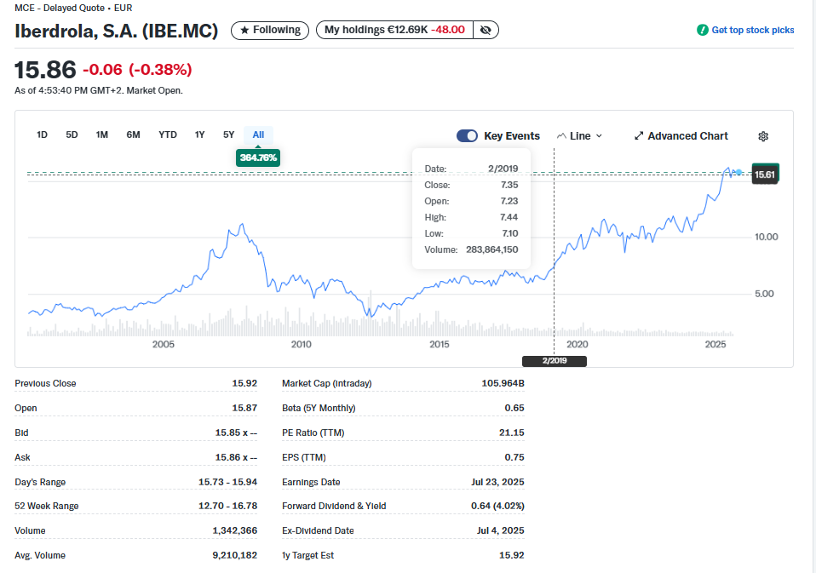Click the Ask value 15.86 x --
This screenshot has height=573, width=816.
(236, 457)
